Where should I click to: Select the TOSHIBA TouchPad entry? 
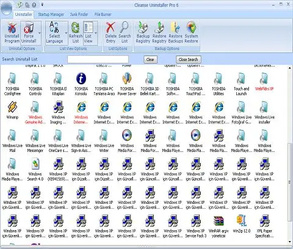196,84
